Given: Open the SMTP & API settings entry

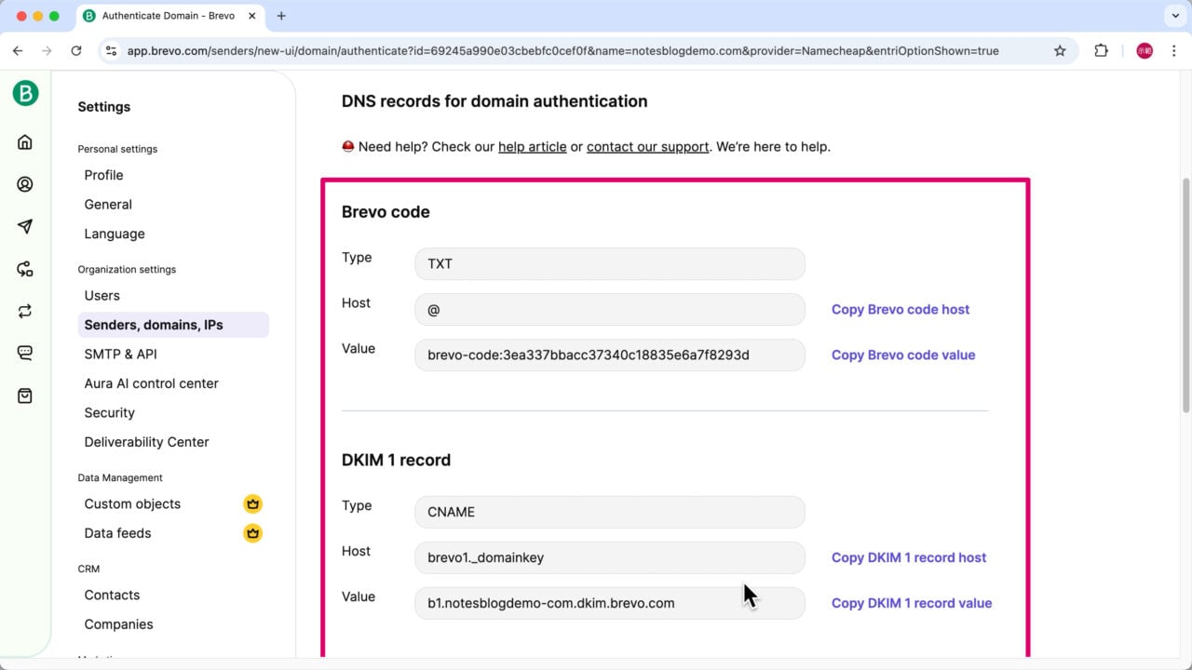Looking at the screenshot, I should click(x=120, y=354).
